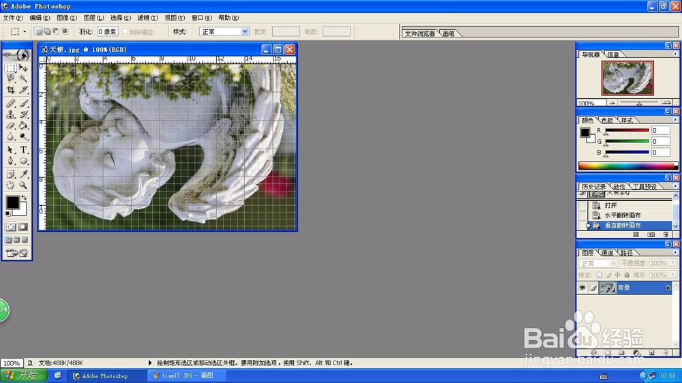This screenshot has height=383, width=682.
Task: Select the Pen tool
Action: pyautogui.click(x=11, y=161)
